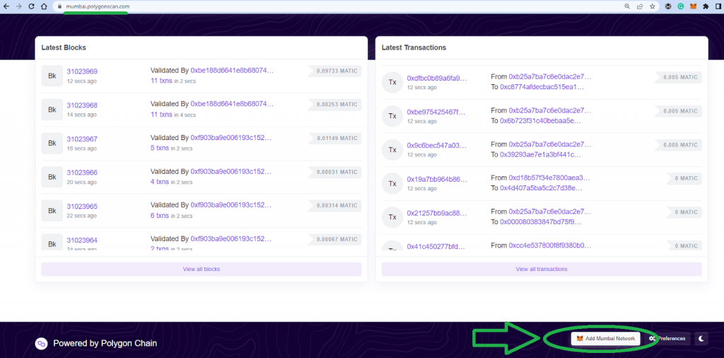Screen dimensions: 724x358
Task: Open transaction hash 0xbe975425467f
Action: point(436,112)
